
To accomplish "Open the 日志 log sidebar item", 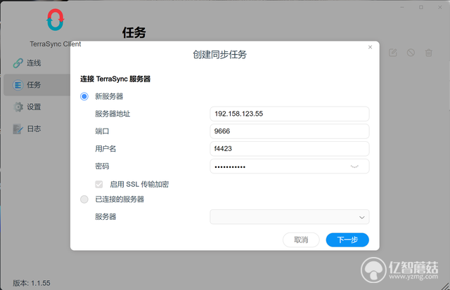I will 27,129.
